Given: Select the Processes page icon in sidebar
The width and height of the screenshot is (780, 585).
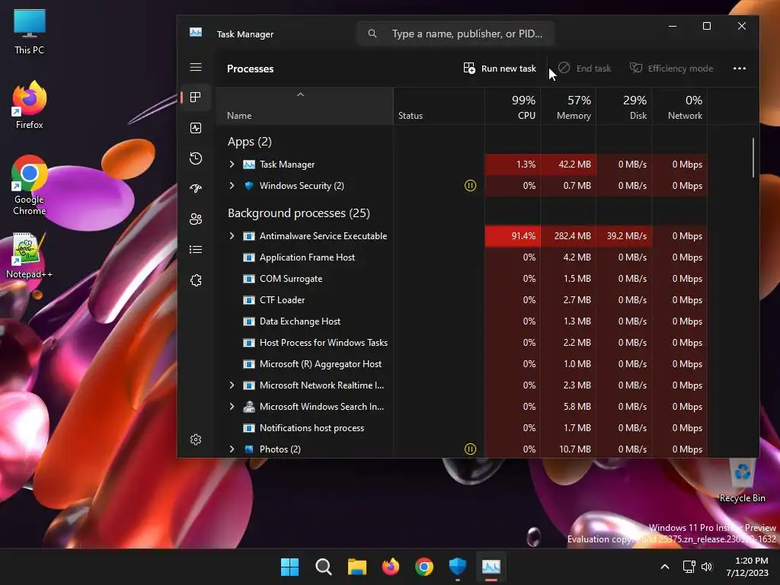Looking at the screenshot, I should tap(196, 97).
